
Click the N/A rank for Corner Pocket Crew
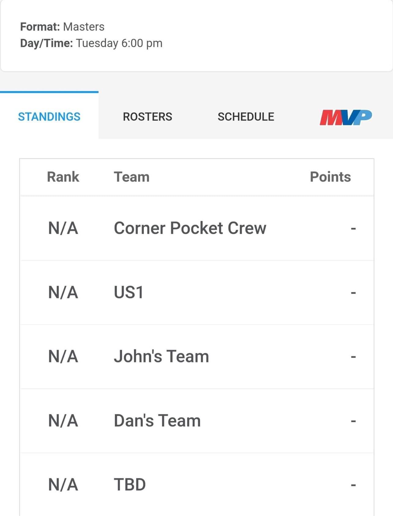(63, 228)
